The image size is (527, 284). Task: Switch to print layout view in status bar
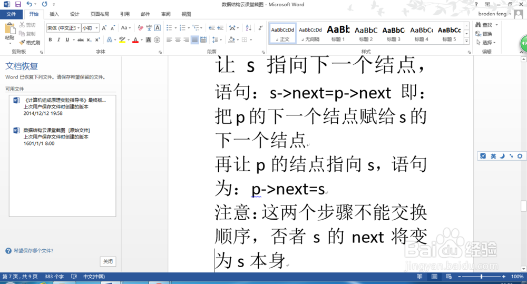(434, 277)
